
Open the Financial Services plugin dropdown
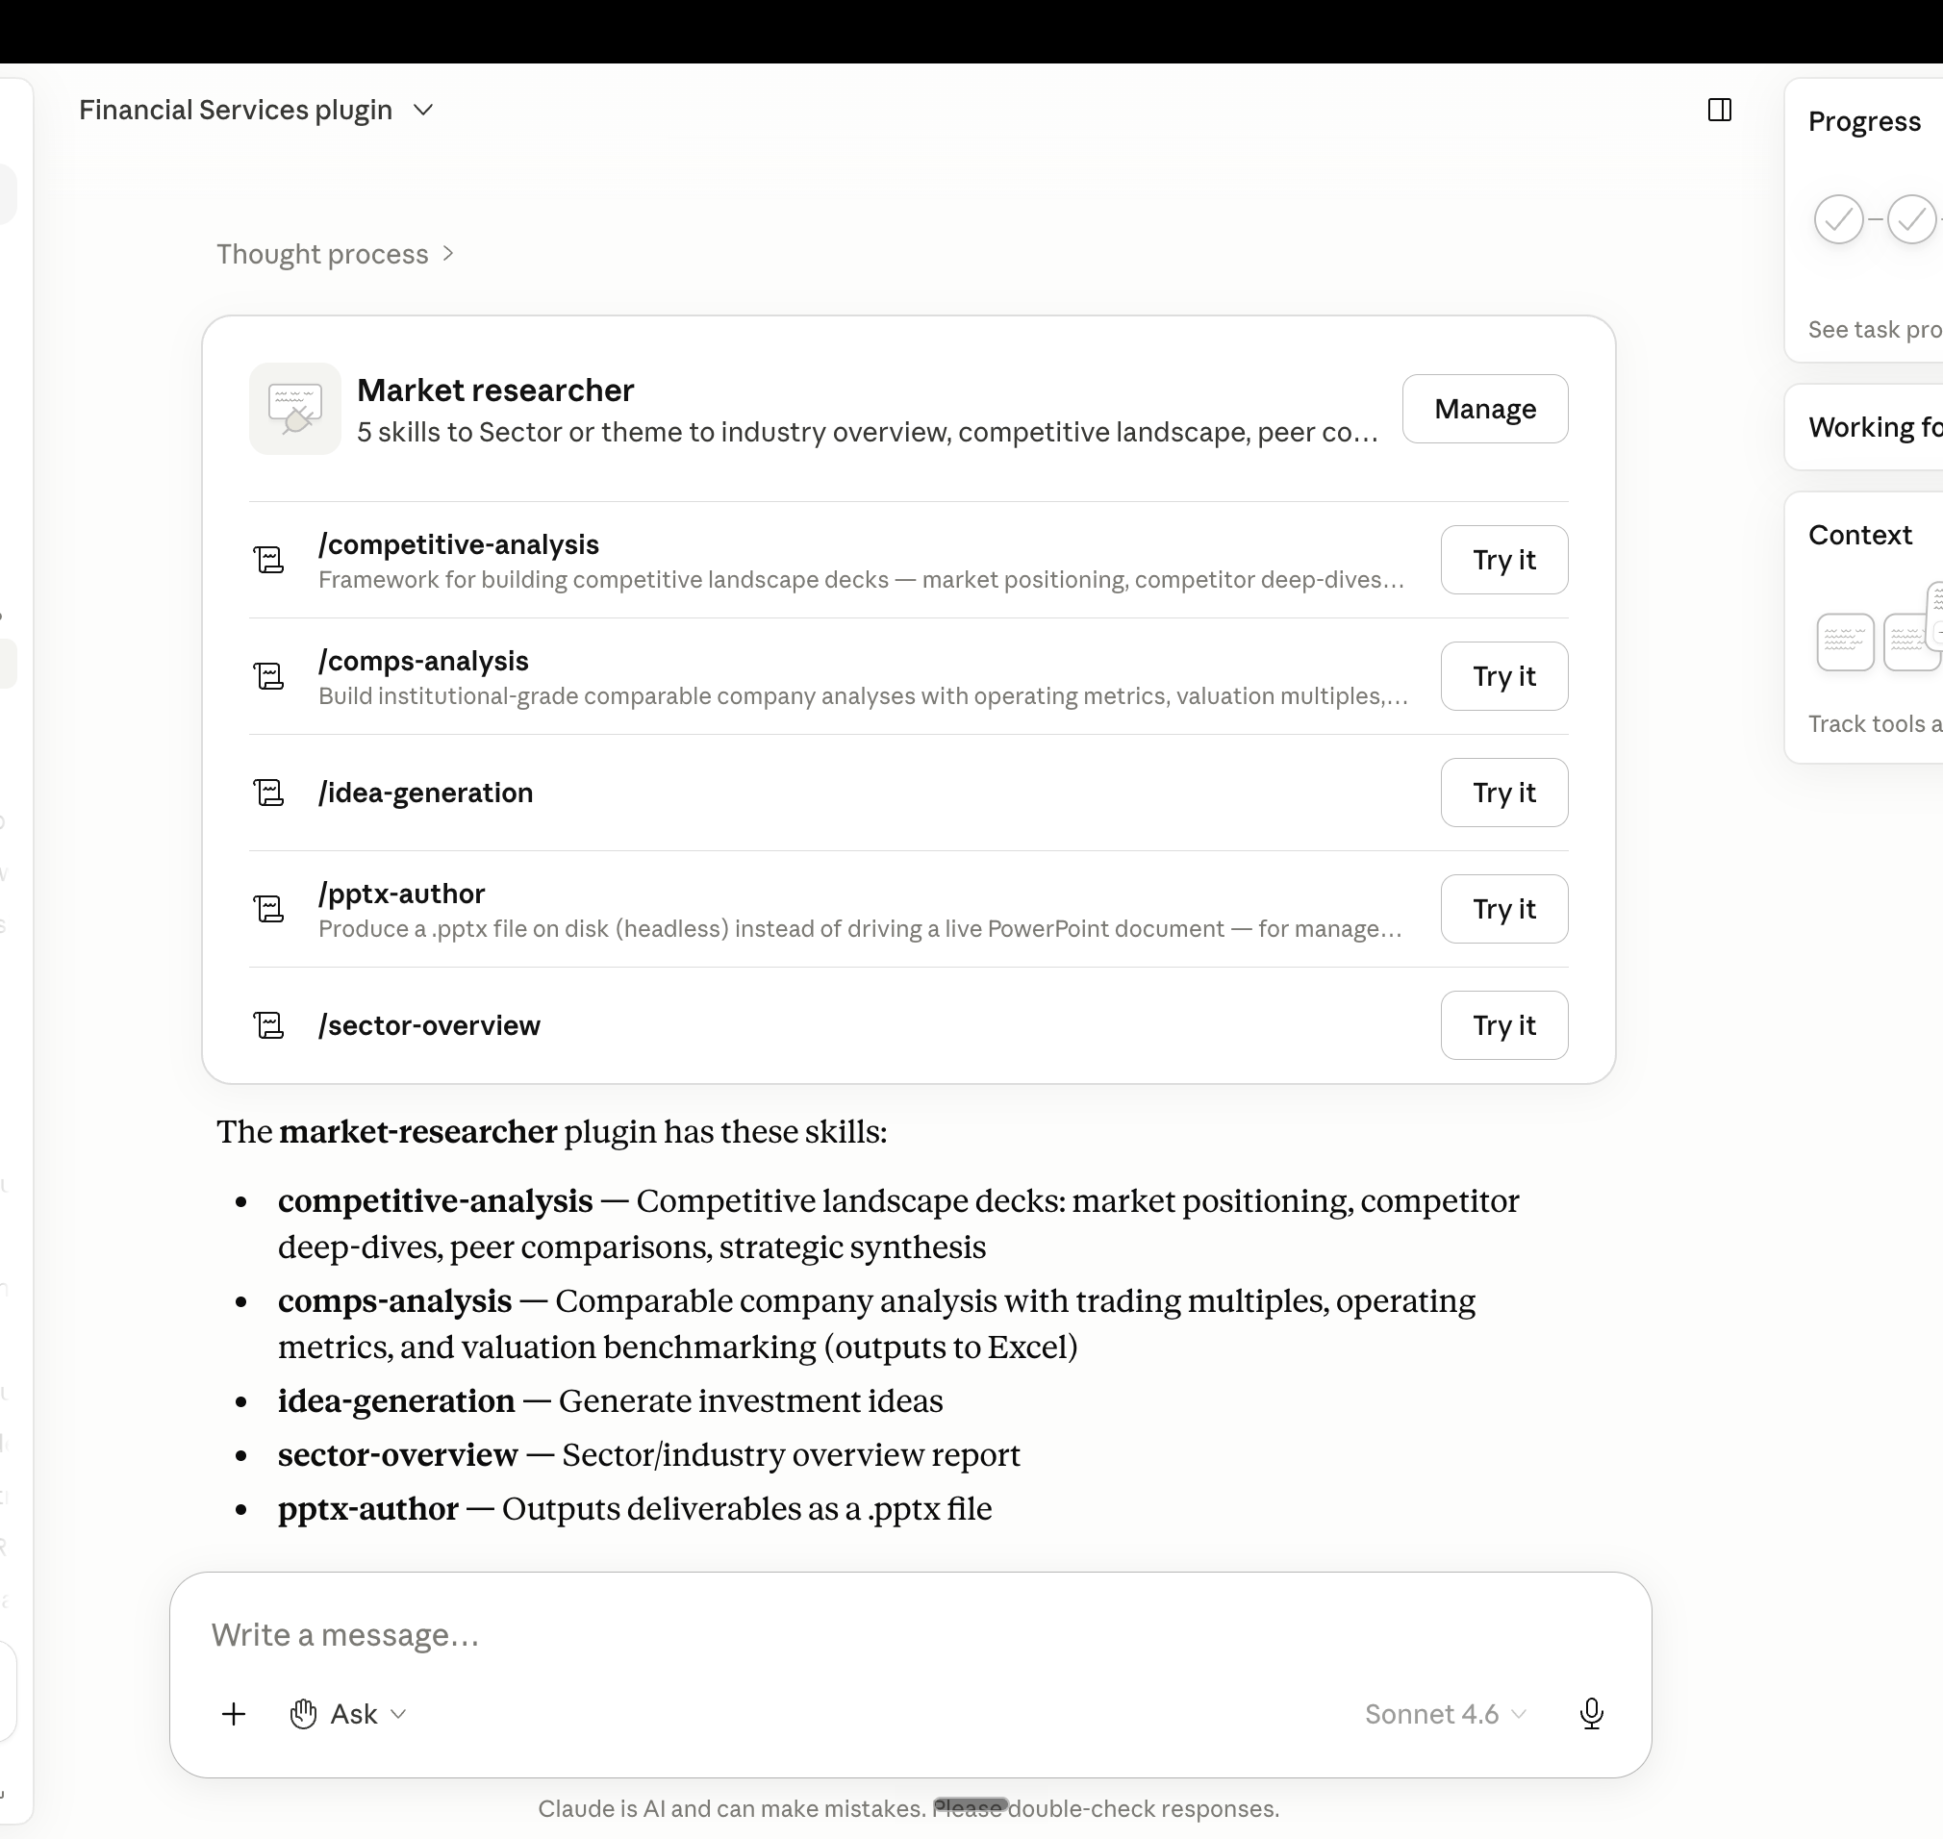256,110
